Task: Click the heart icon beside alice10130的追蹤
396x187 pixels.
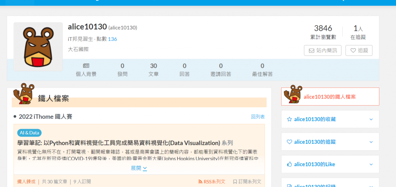Action: 289,142
